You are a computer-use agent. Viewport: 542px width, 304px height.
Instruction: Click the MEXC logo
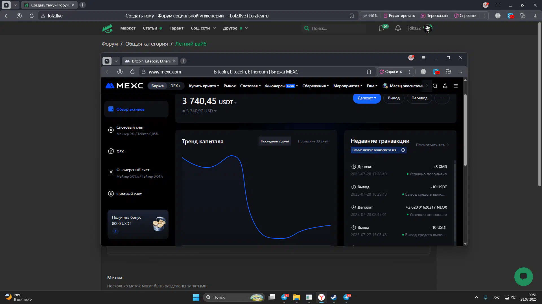(124, 86)
